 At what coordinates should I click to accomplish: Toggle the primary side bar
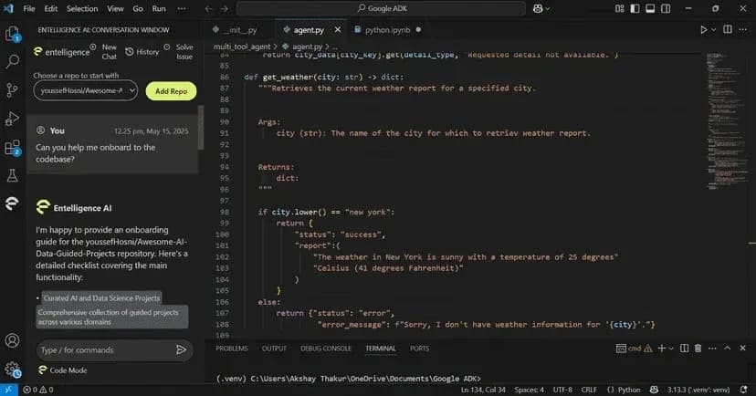coord(635,9)
